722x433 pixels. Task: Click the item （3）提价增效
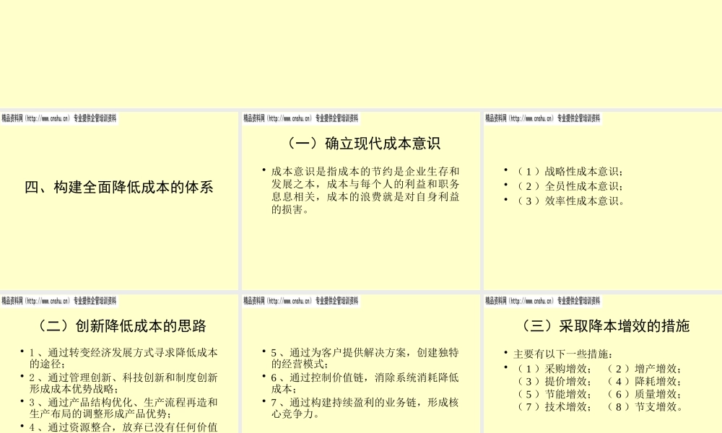[552, 382]
